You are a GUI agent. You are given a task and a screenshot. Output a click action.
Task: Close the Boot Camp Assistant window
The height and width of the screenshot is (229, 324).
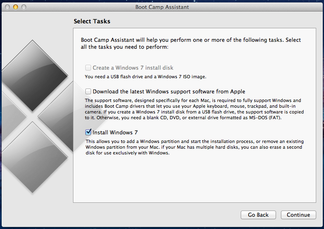click(7, 7)
